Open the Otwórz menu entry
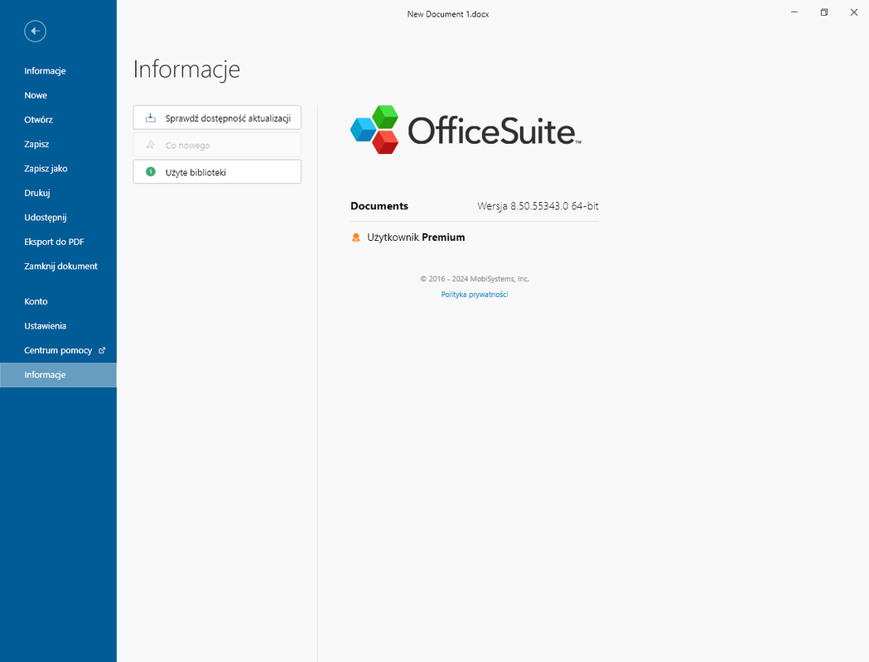This screenshot has width=869, height=662. (x=58, y=119)
